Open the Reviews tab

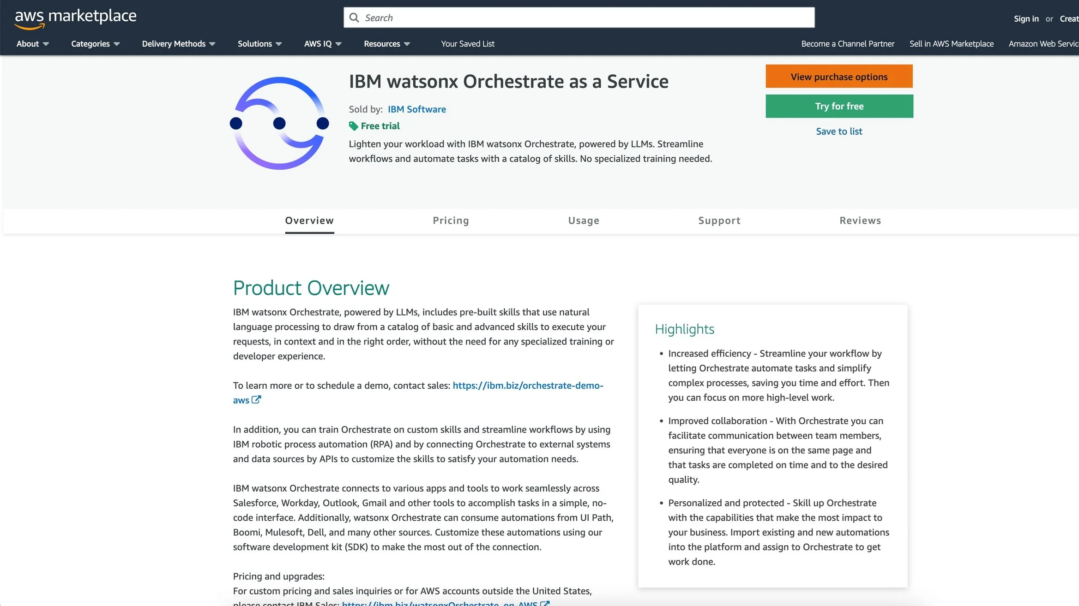pyautogui.click(x=860, y=220)
